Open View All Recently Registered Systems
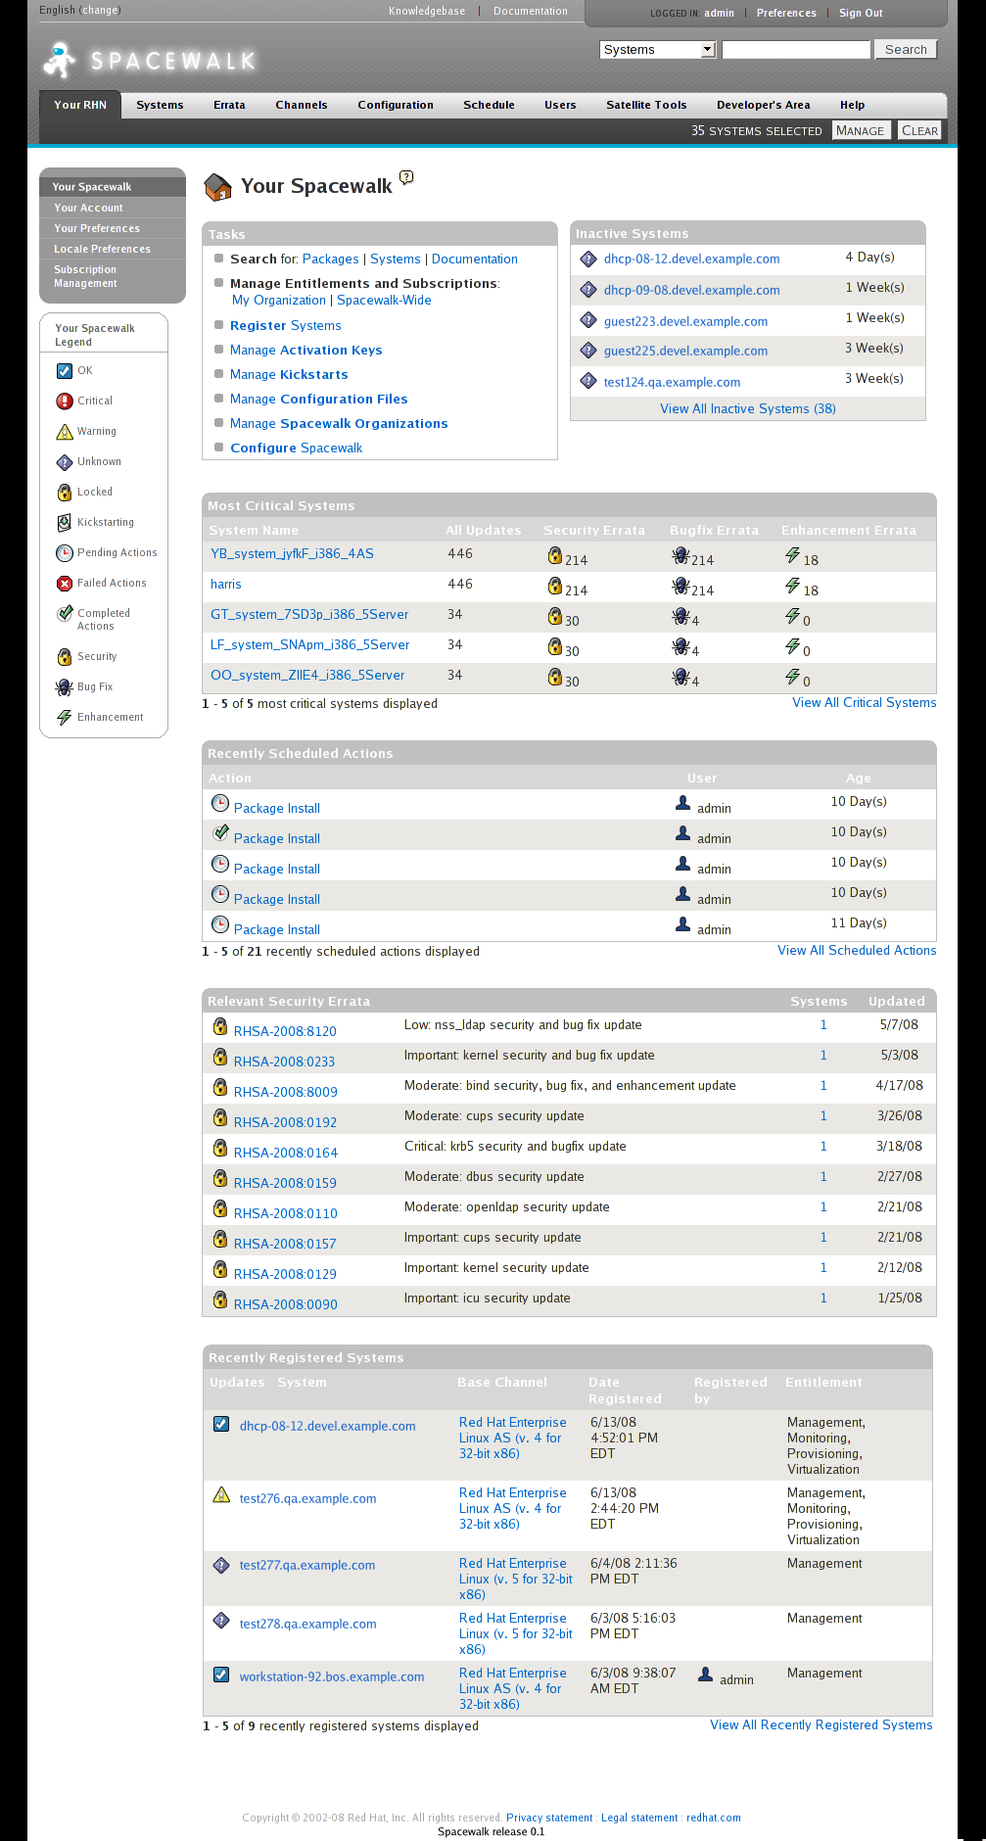Screen dimensions: 986x1841 point(822,1724)
